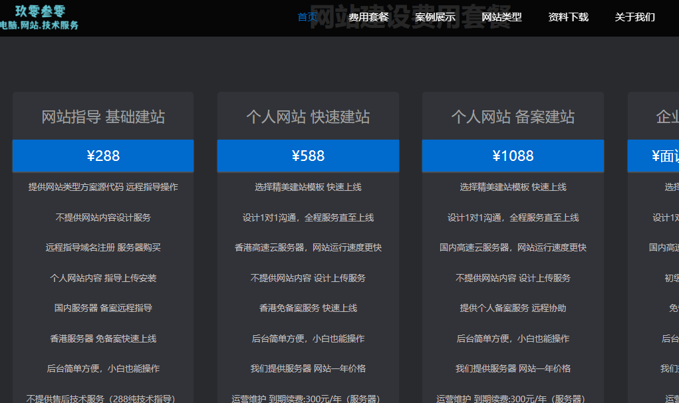Viewport: 679px width, 403px height.
Task: Click the 网站指导 基础建站 card title
Action: point(102,115)
